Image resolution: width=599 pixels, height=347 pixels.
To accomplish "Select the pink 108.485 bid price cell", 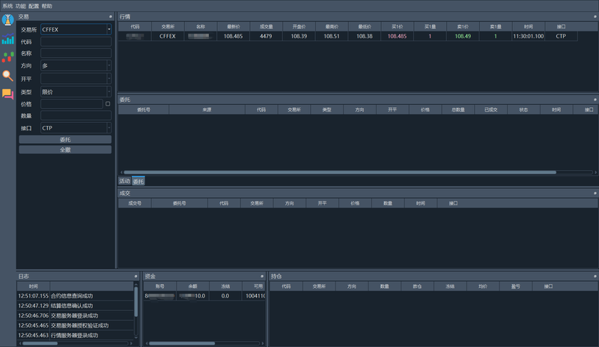I will (398, 36).
